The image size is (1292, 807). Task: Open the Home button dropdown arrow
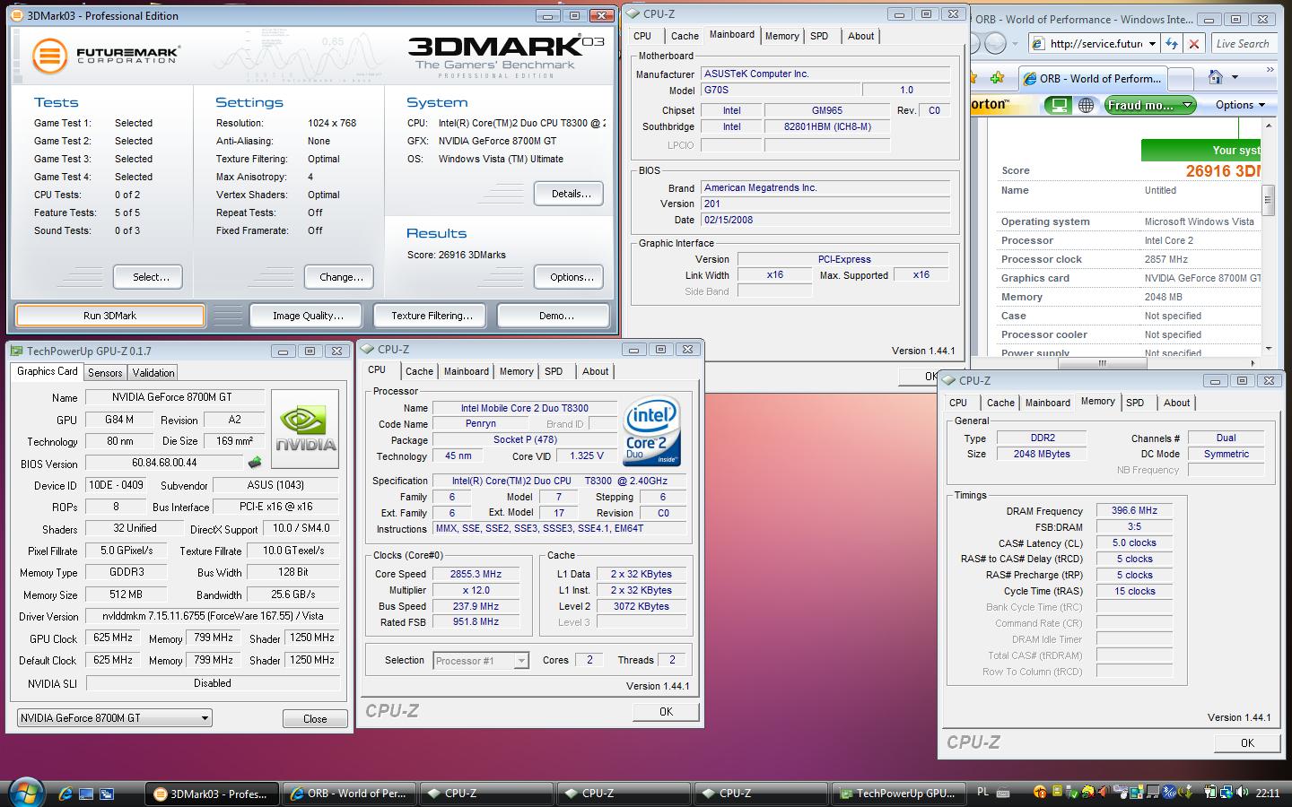coord(1235,77)
